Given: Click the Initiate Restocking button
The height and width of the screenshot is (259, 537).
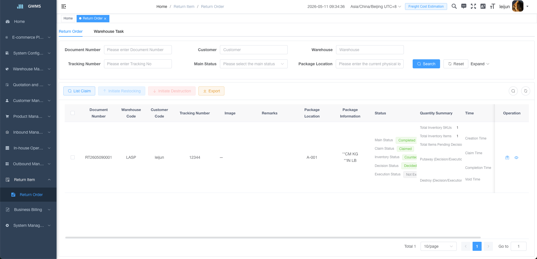Looking at the screenshot, I should click(122, 91).
